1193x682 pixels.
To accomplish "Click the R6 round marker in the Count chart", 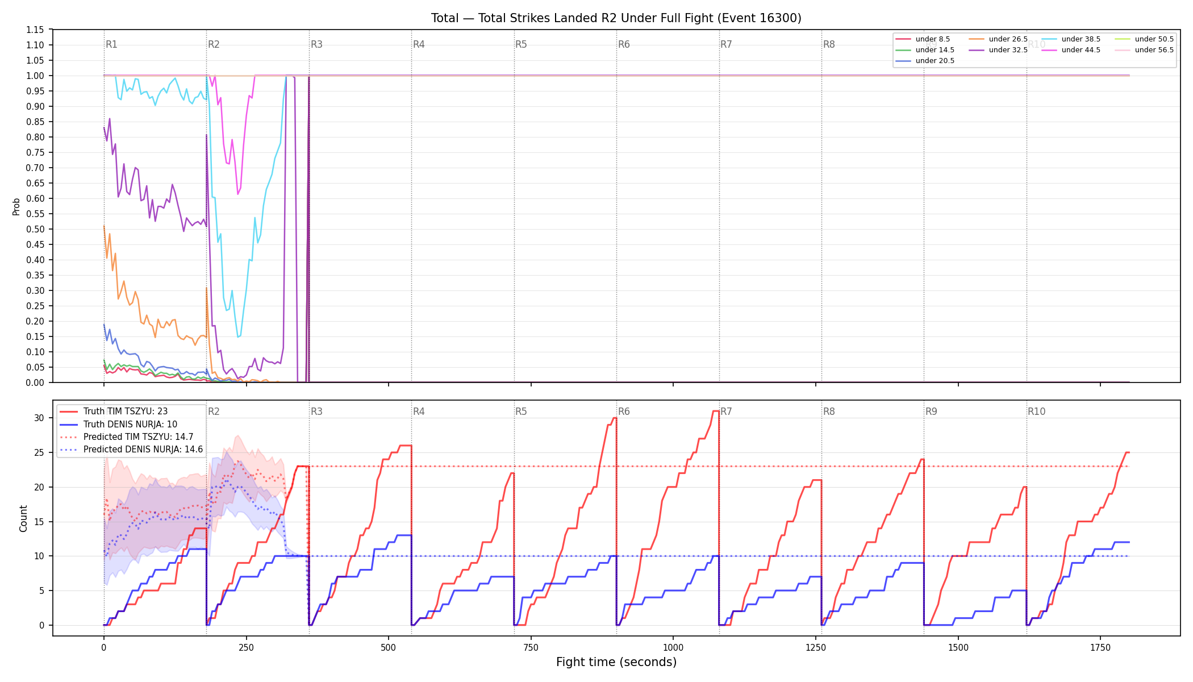I will pyautogui.click(x=624, y=411).
